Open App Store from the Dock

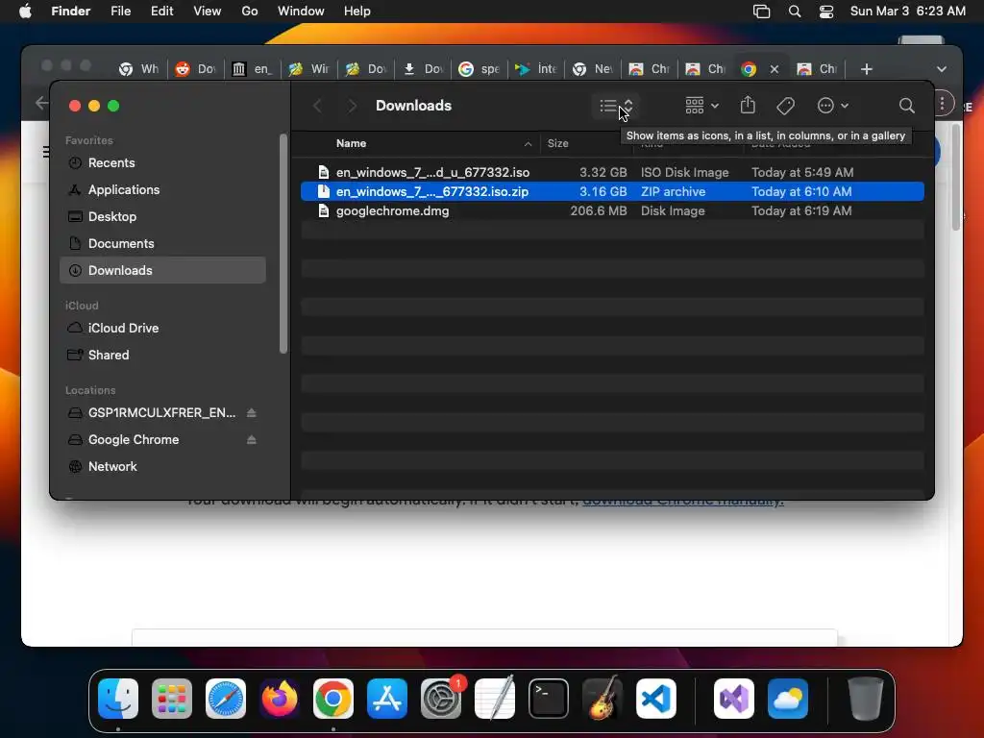[x=387, y=699]
